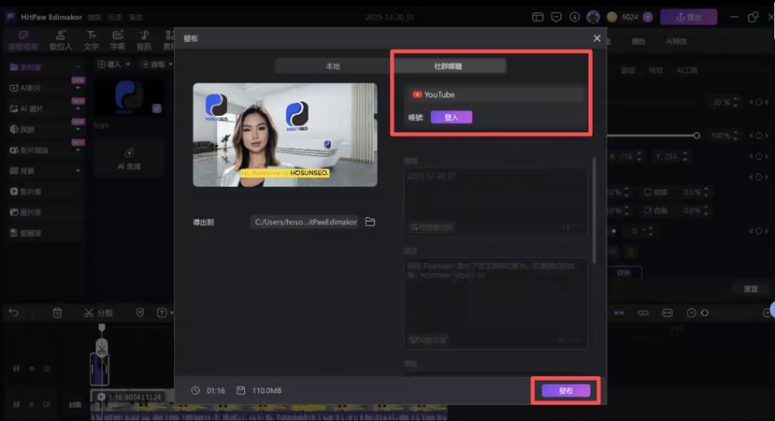
Task: Switch to the 社群媒體 social media tab
Action: [449, 66]
